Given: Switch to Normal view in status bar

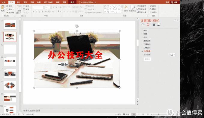Looking at the screenshot, I should tap(133, 114).
